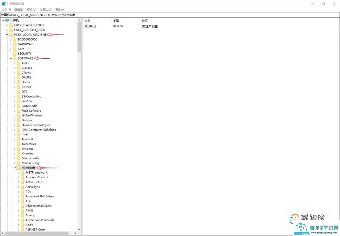Image resolution: width=340 pixels, height=236 pixels.
Task: Expand the .NETFramework subkey
Action: [18, 172]
